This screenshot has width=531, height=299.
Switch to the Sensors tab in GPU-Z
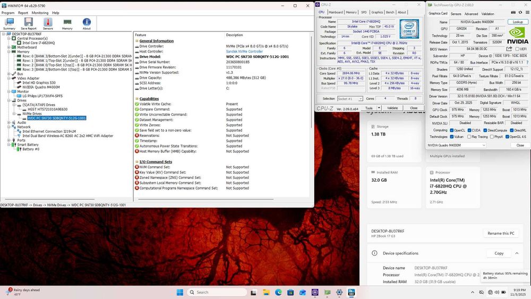pyautogui.click(x=456, y=14)
